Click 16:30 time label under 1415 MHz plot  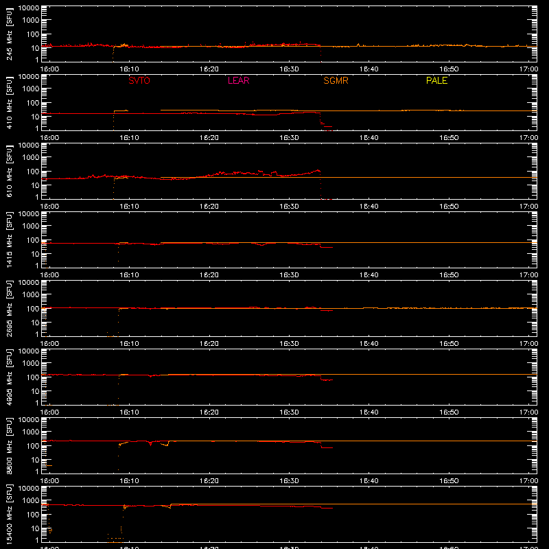pyautogui.click(x=289, y=275)
